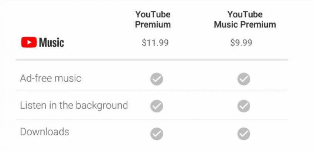
Task: Click the Music wordmark beside the logo
Action: point(51,42)
